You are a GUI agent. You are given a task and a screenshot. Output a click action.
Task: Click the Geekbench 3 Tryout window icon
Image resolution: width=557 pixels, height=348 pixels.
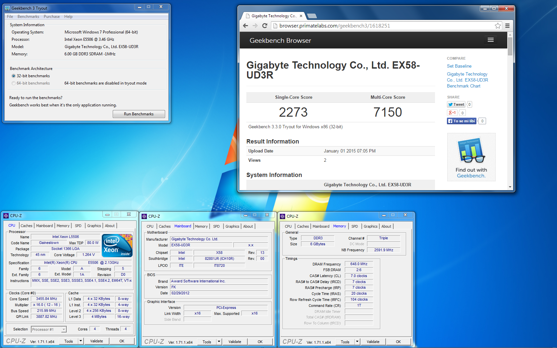click(7, 8)
